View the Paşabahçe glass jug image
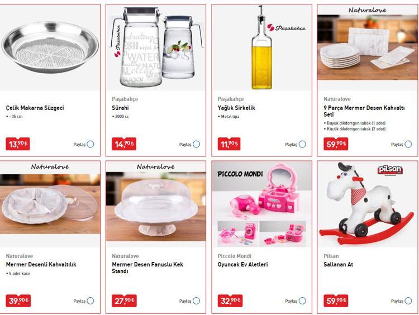The image size is (419, 315). [156, 47]
